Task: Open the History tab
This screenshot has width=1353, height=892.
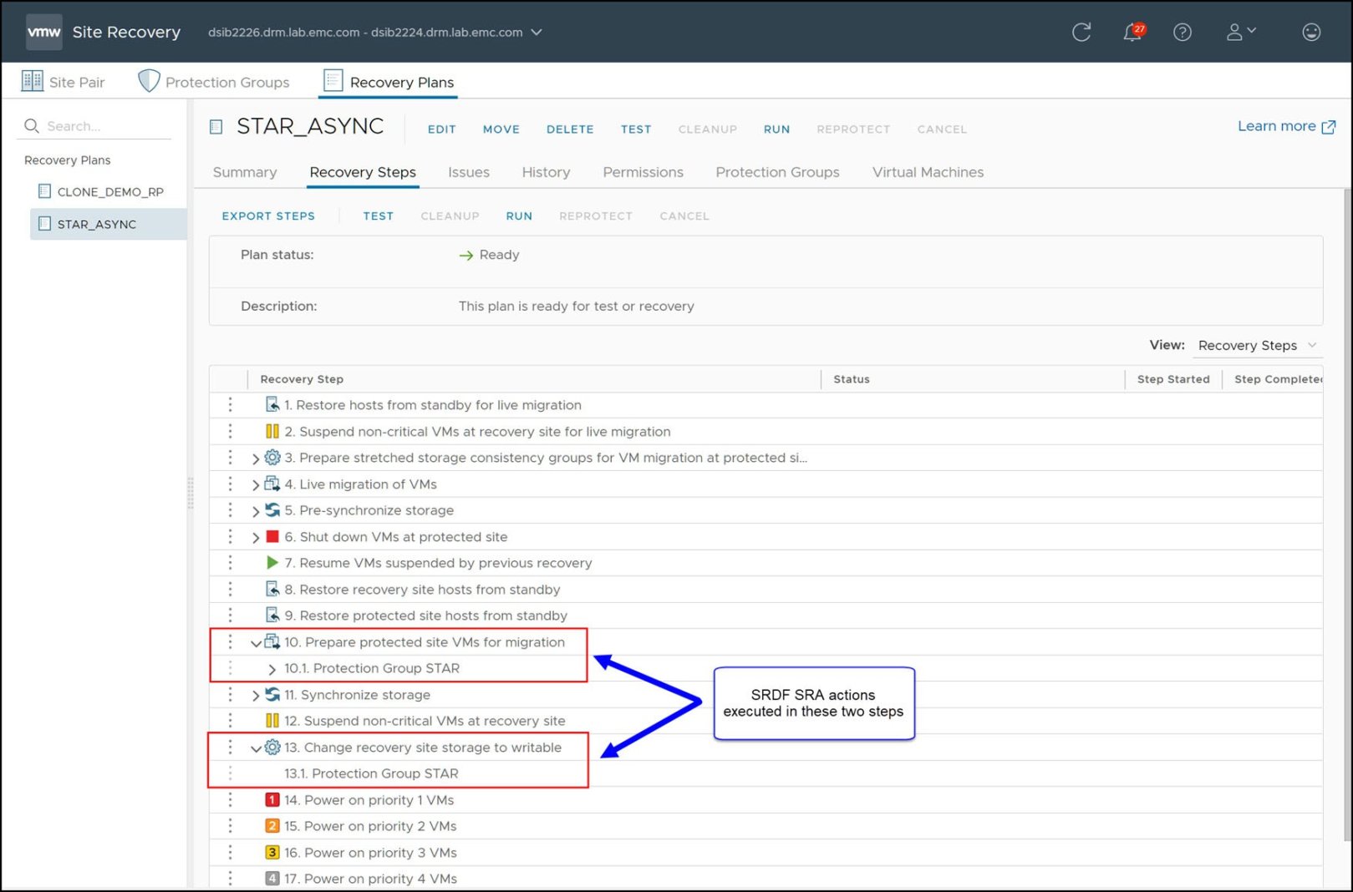Action: coord(546,172)
